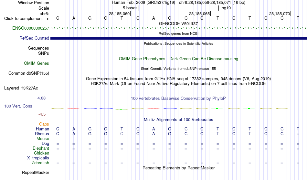
Task: Open the GTEx Gene Expression track title
Action: pyautogui.click(x=178, y=79)
